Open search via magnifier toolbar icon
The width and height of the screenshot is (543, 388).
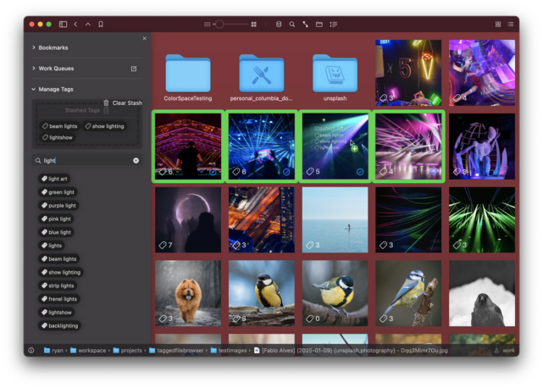292,25
